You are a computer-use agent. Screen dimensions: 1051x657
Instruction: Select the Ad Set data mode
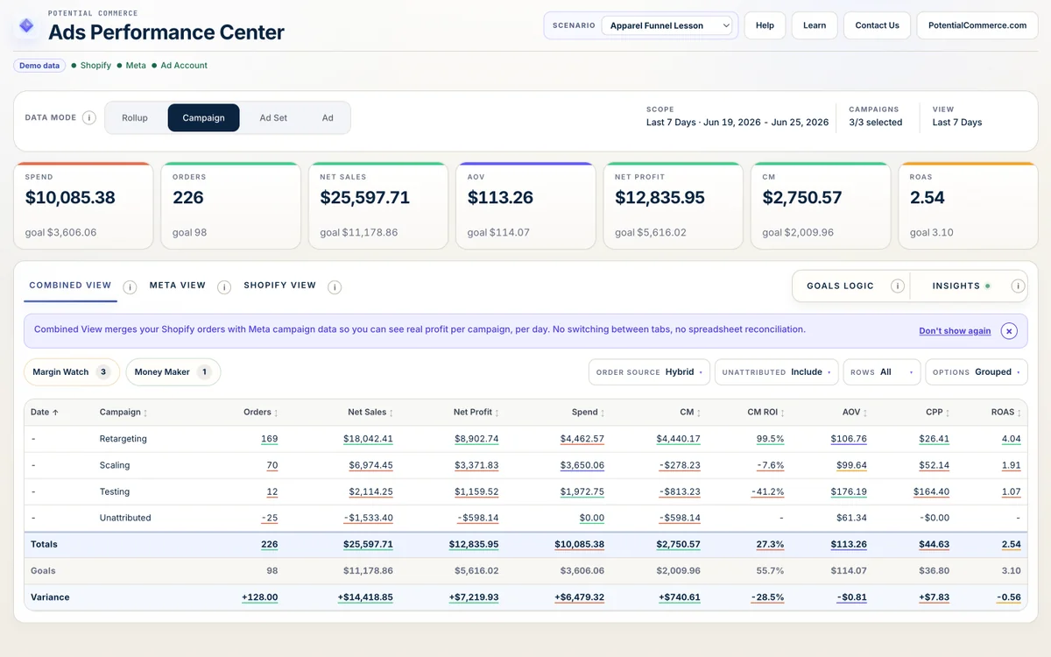273,117
